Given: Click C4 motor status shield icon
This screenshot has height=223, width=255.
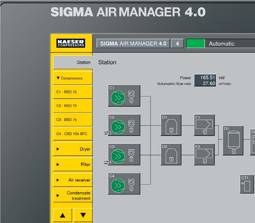Looking at the screenshot, I should point(131,182).
